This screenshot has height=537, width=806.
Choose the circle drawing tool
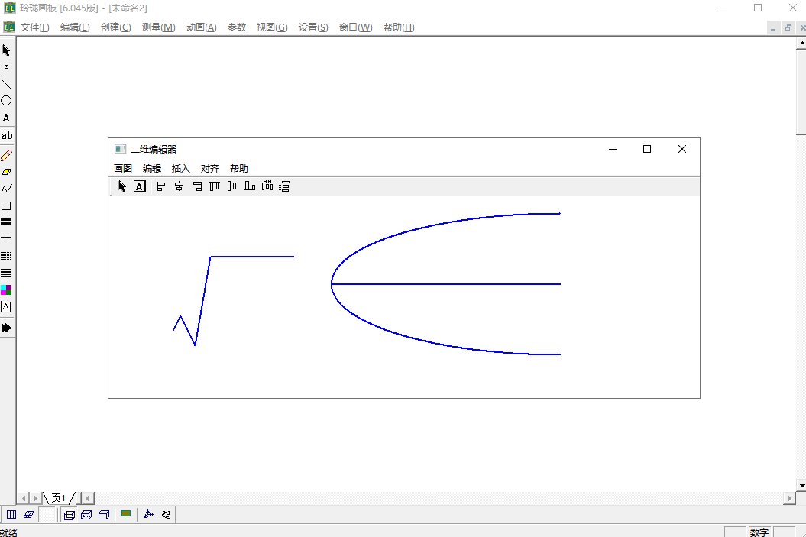coord(6,101)
